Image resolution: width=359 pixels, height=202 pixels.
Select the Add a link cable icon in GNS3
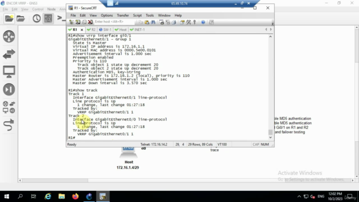click(x=9, y=125)
